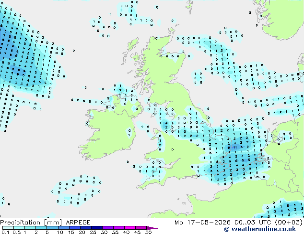Click the '0.1' legend scale label
The width and height of the screenshot is (304, 234).
point(5,232)
